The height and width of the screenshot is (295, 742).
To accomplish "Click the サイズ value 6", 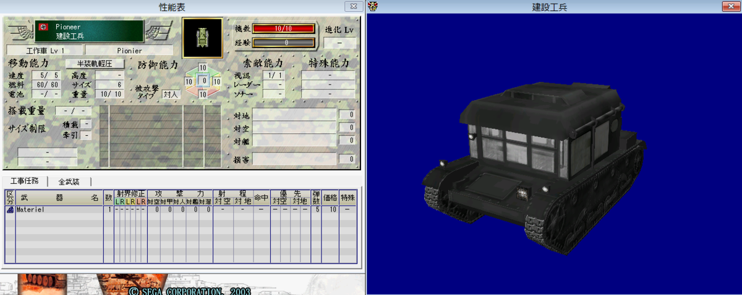I will 111,85.
